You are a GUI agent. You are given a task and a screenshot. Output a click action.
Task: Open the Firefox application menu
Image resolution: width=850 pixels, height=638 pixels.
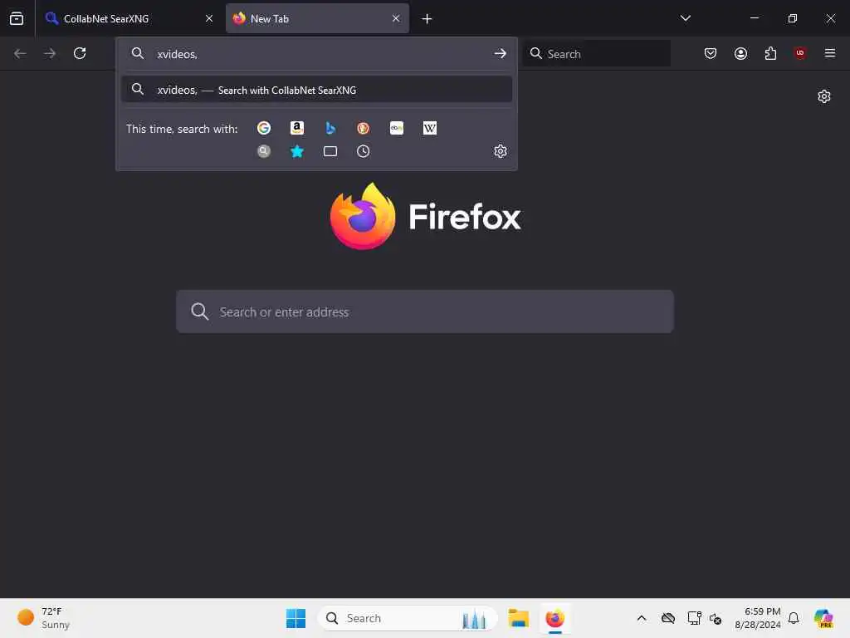(830, 53)
